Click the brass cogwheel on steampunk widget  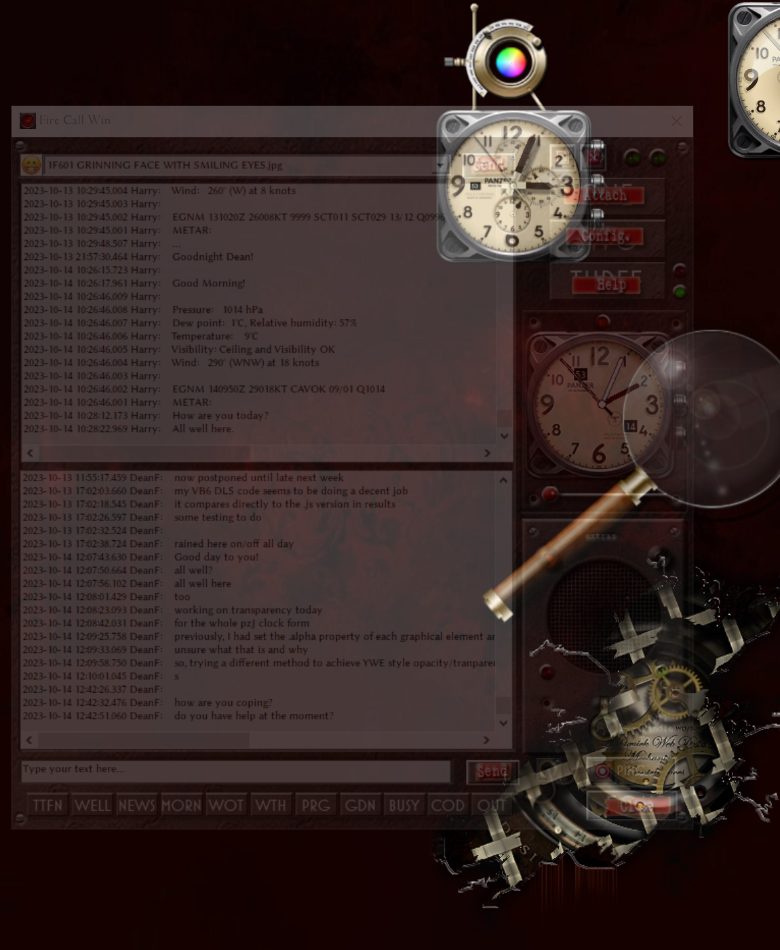click(675, 692)
